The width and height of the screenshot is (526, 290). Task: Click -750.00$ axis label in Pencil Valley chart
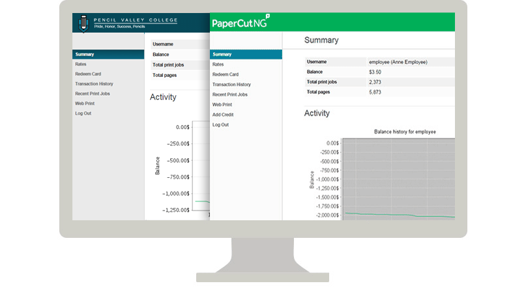tap(178, 177)
